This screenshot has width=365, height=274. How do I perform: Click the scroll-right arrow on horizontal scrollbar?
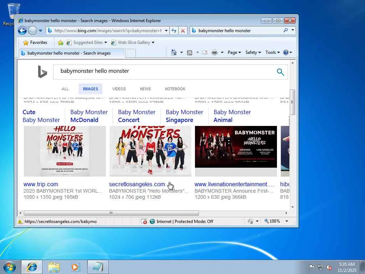(286, 213)
